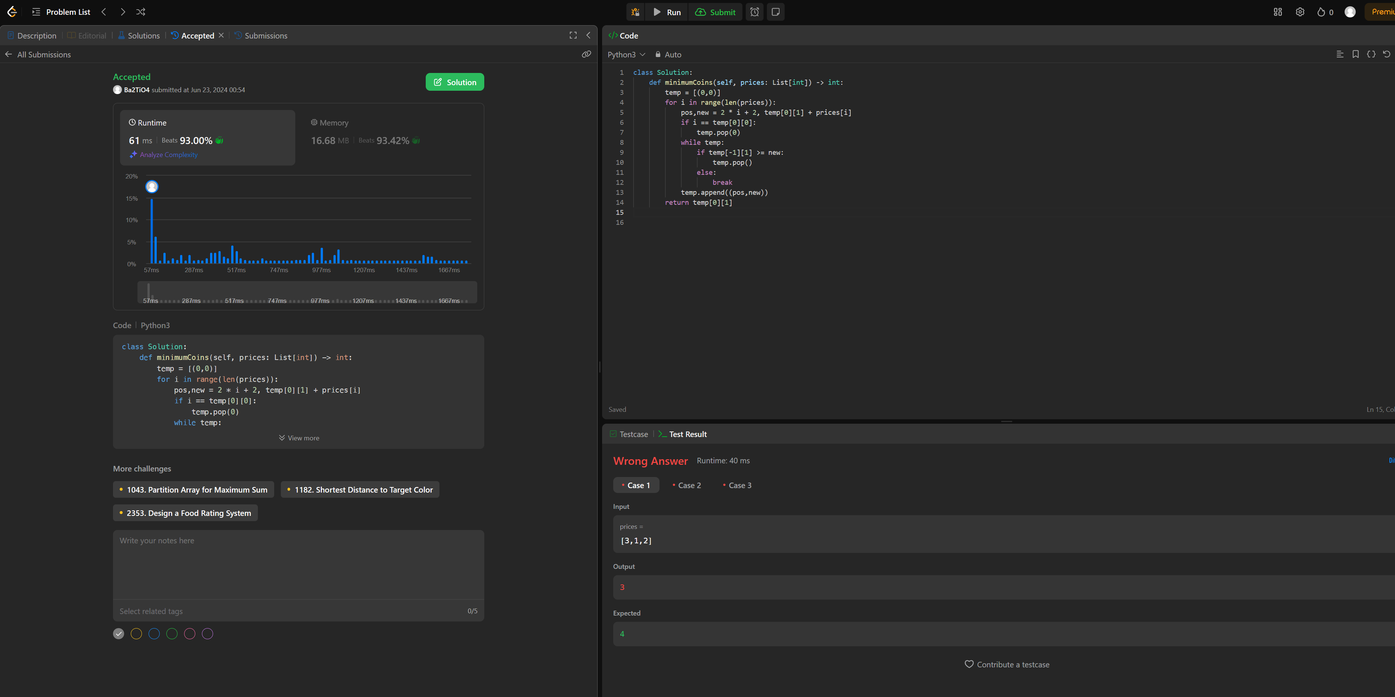Click the runtime range slider strip
Screen dimensions: 1395x697
pyautogui.click(x=307, y=293)
